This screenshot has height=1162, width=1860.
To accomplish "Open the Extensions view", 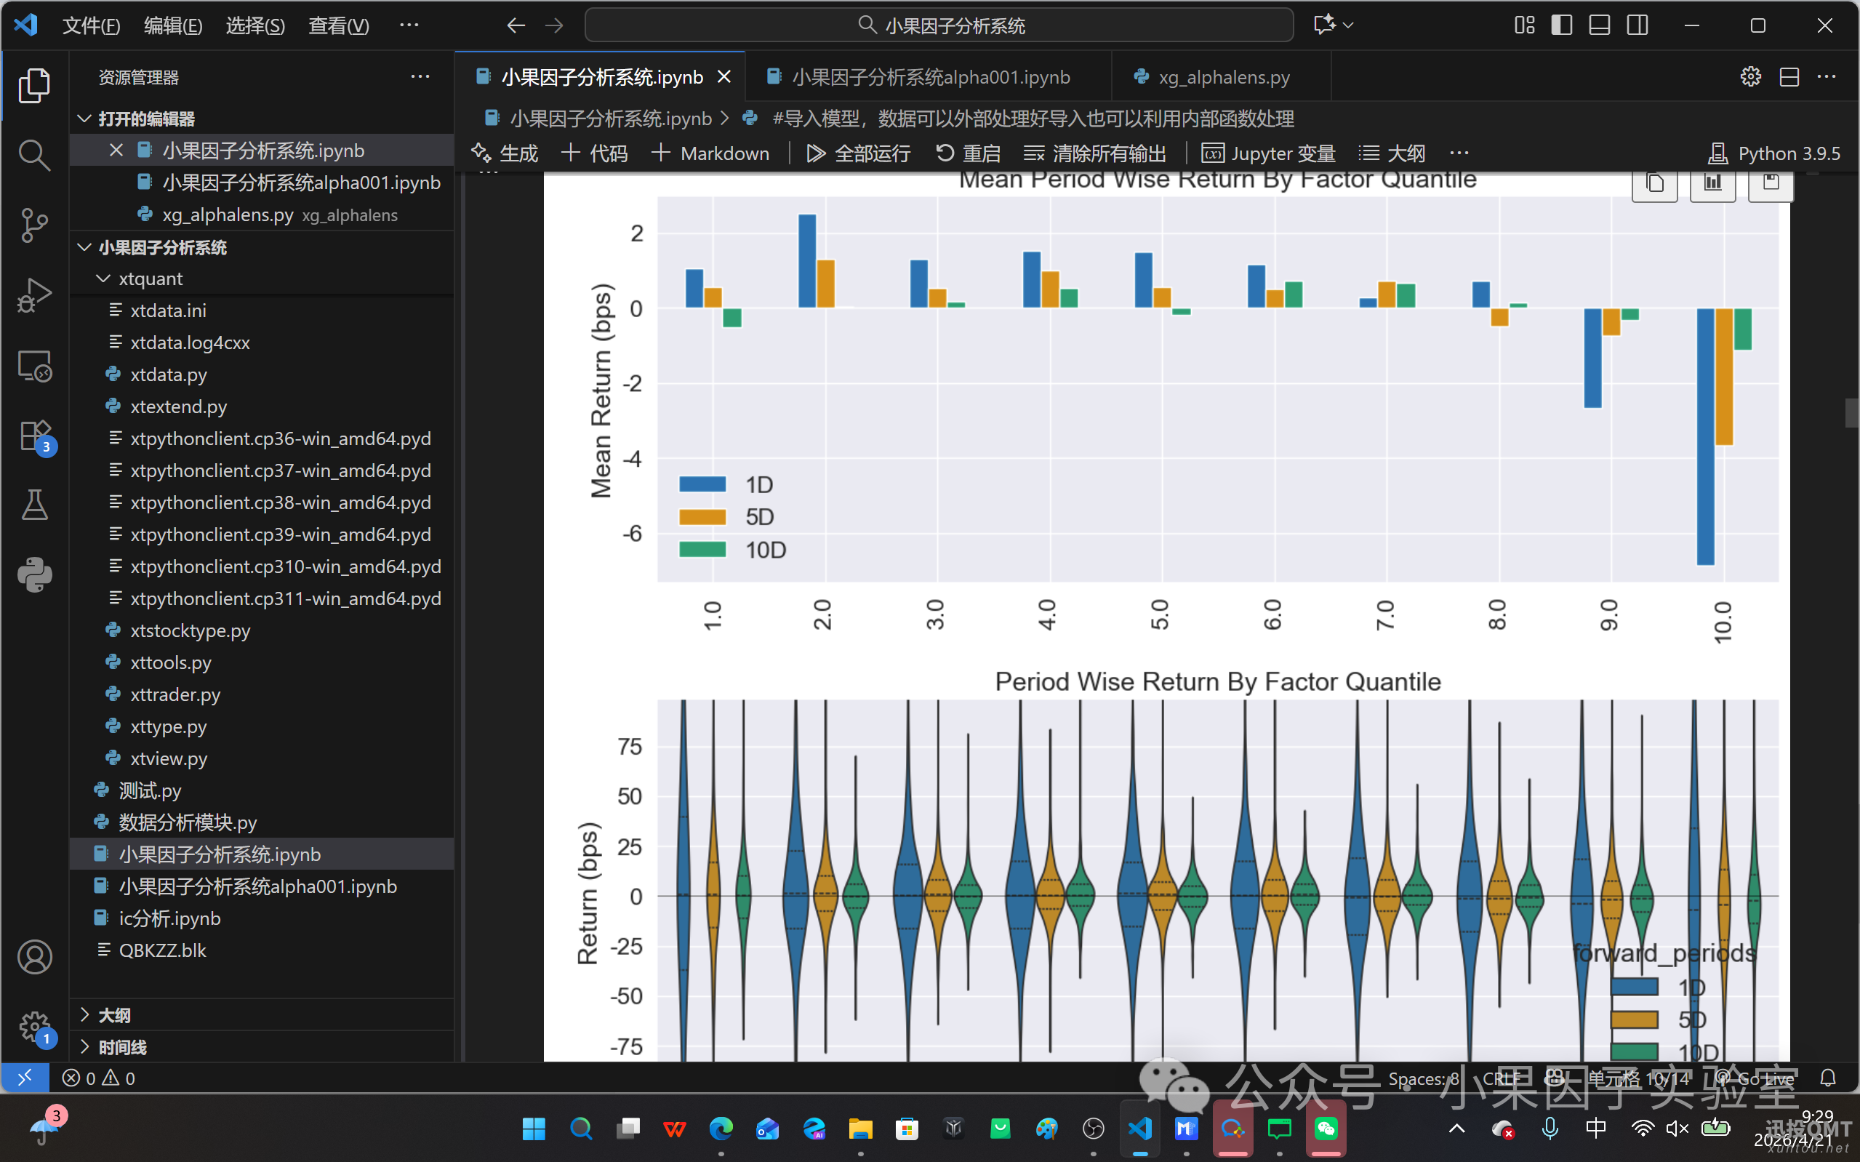I will (33, 436).
